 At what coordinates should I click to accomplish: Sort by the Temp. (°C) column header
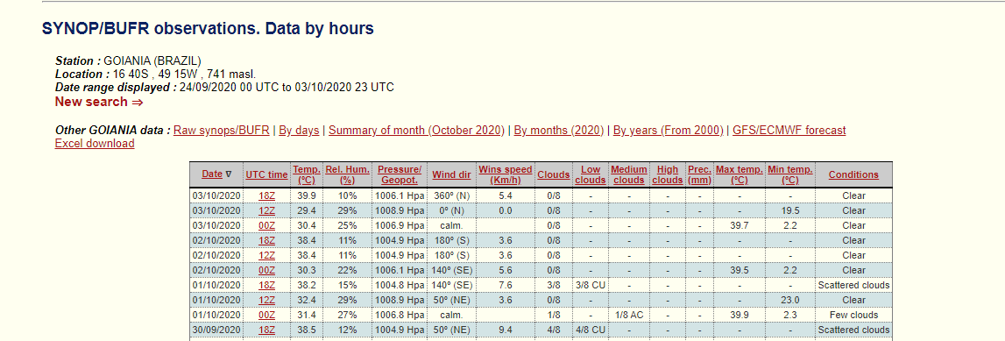point(307,174)
